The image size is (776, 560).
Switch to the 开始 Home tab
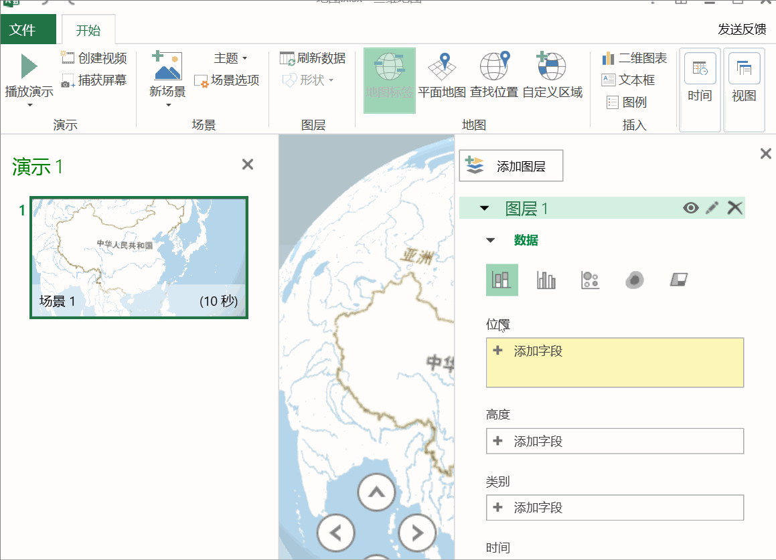(x=88, y=30)
